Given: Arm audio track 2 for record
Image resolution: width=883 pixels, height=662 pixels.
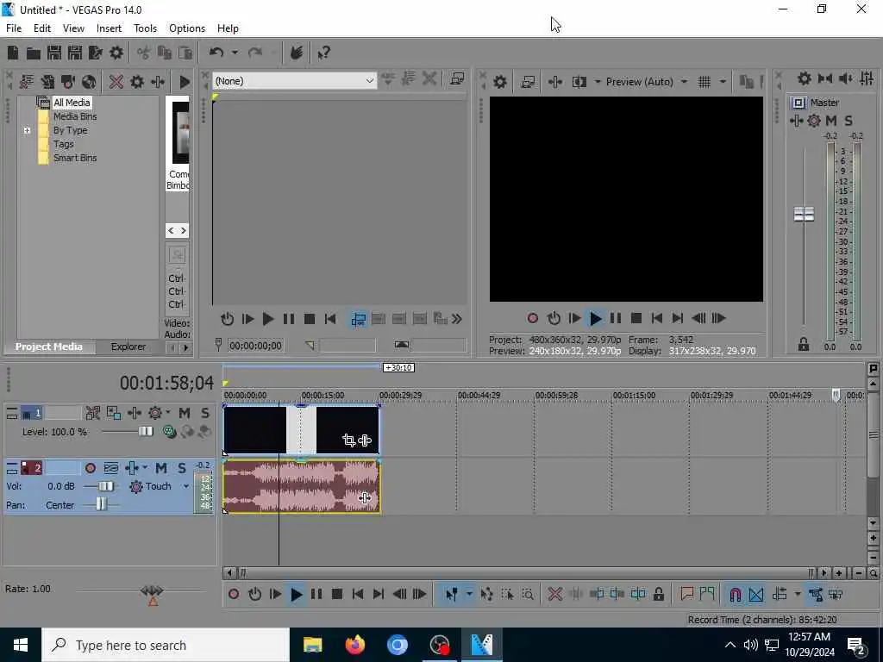Looking at the screenshot, I should pos(90,468).
